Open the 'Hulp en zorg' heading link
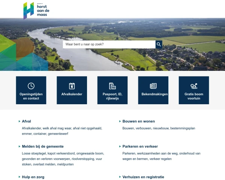225x180 pixels. (x=33, y=177)
